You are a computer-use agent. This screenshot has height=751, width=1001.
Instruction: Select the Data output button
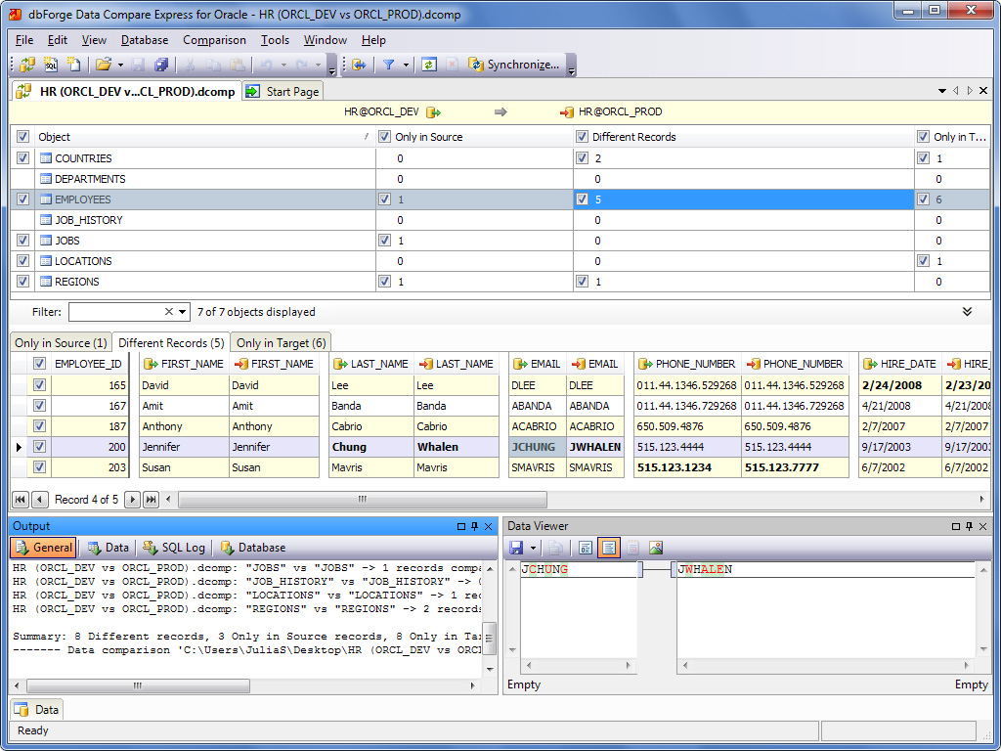tap(109, 548)
